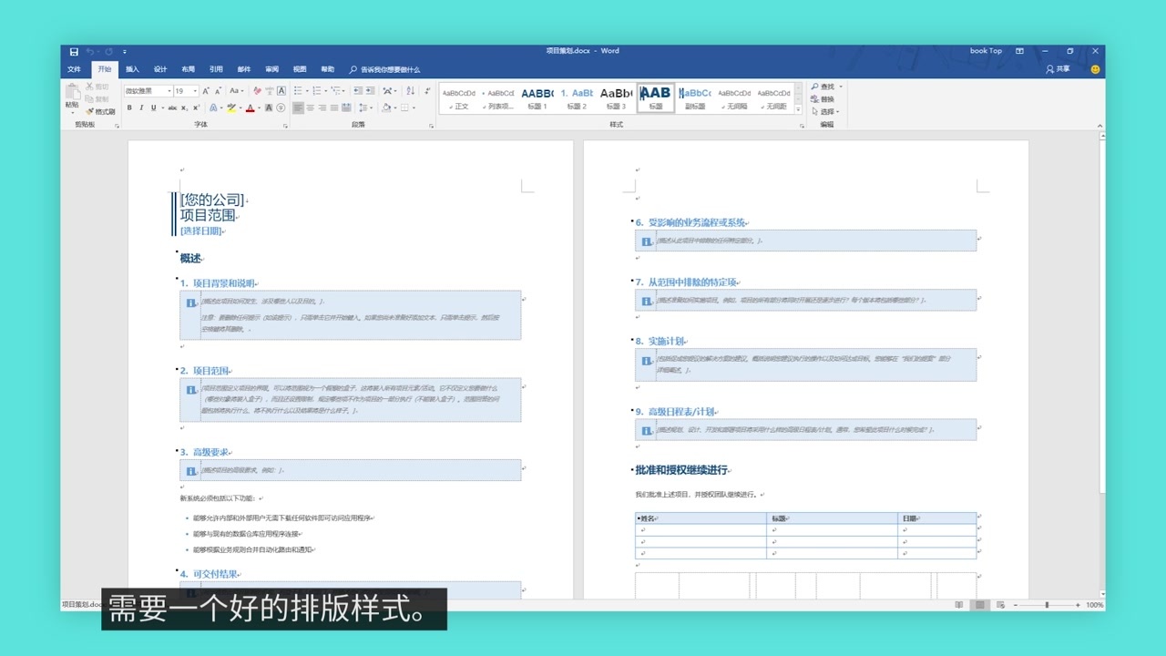Open the Phonetic Guide tool
The height and width of the screenshot is (656, 1166).
271,91
